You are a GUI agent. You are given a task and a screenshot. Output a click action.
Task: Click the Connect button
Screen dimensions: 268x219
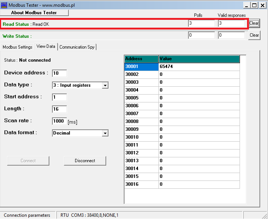pos(28,161)
